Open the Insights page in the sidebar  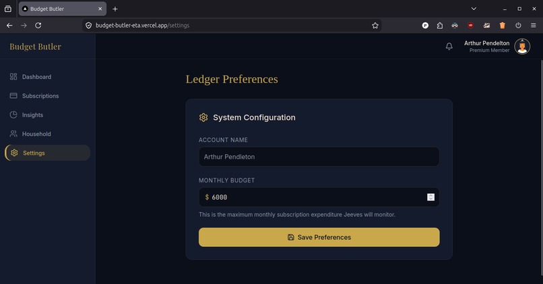click(47, 115)
